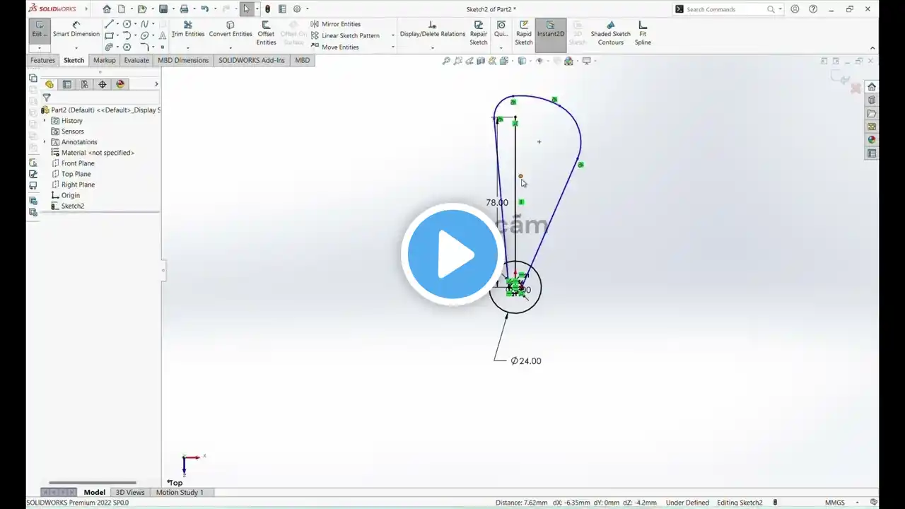The width and height of the screenshot is (905, 509).
Task: Click Repair Sketch tool
Action: tap(479, 33)
